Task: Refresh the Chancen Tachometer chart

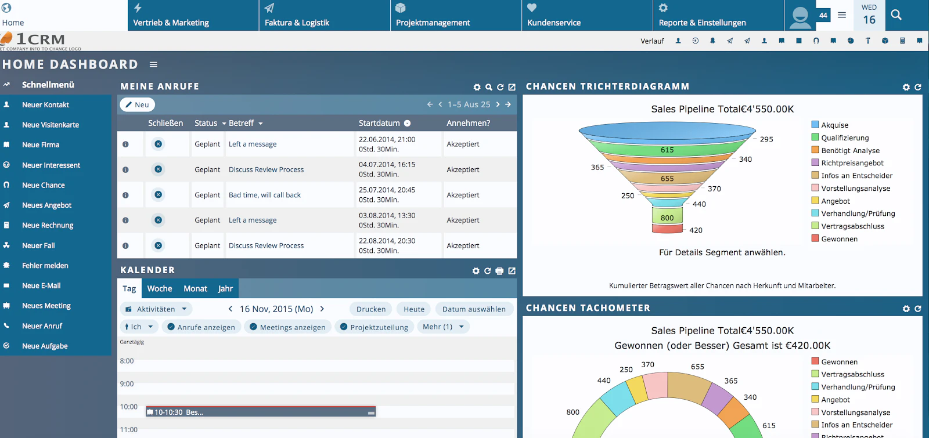Action: 918,309
